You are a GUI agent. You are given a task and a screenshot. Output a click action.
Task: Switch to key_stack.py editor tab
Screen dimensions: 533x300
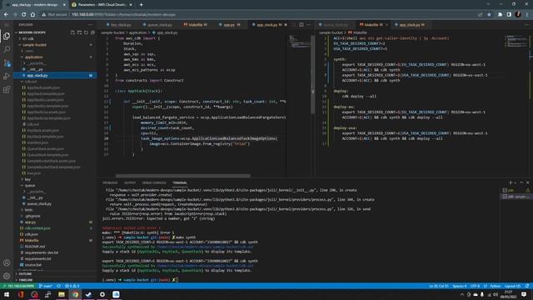[x=119, y=25]
